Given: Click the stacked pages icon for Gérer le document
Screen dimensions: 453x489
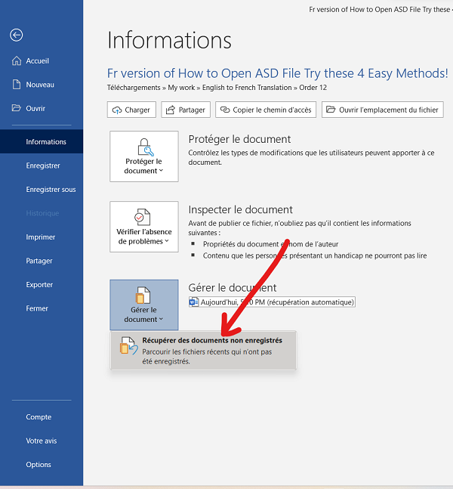Looking at the screenshot, I should pyautogui.click(x=143, y=295).
